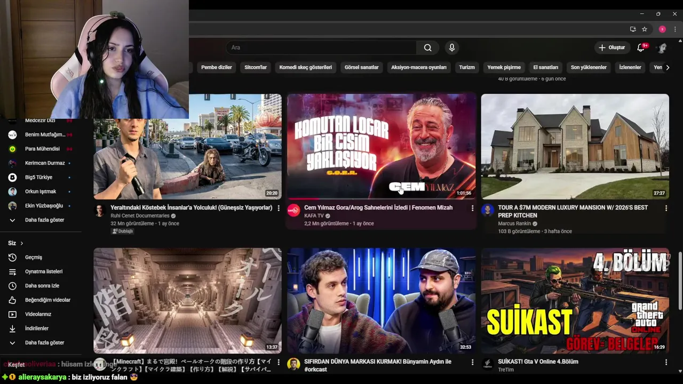This screenshot has height=384, width=683.
Task: Select Komedi skeç gösterileri chip
Action: click(306, 67)
